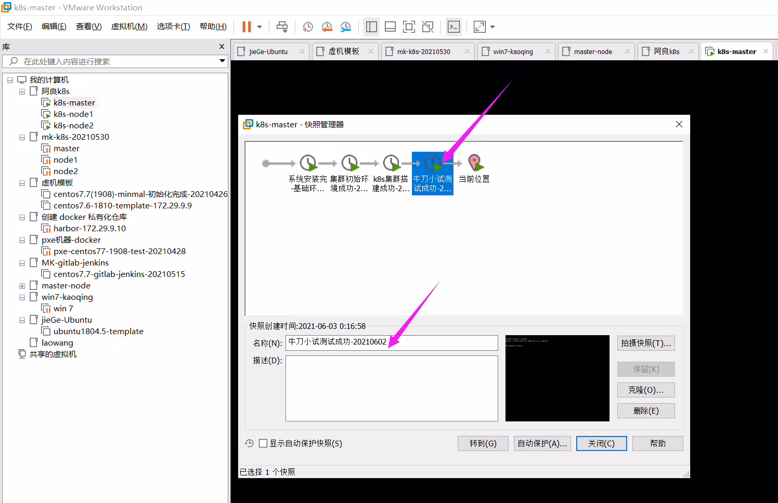Open the library search dropdown arrow
The width and height of the screenshot is (778, 503).
point(222,61)
